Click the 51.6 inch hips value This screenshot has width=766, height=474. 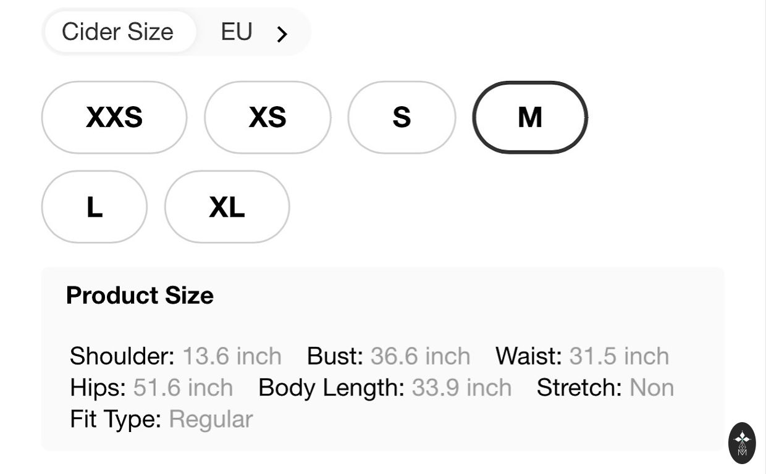(183, 388)
